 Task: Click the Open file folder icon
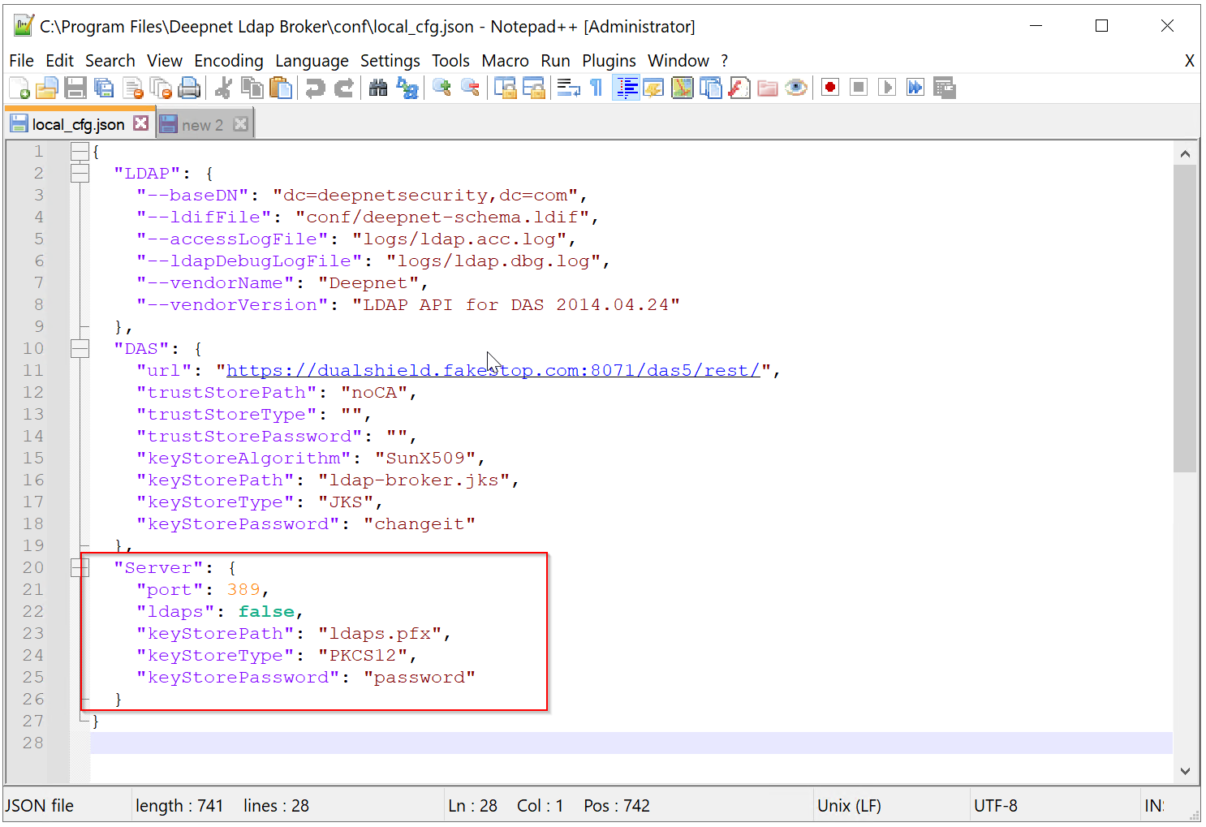coord(47,88)
